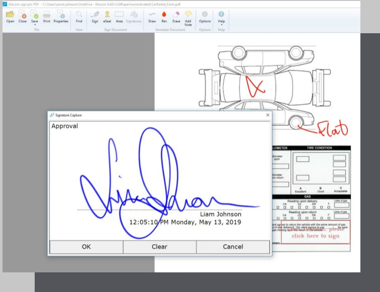Select the red Pen color tool
Screen dimensions: 380x292
click(164, 17)
